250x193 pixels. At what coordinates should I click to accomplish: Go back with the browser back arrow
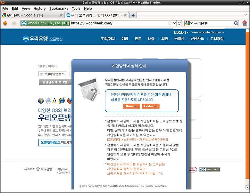pyautogui.click(x=5, y=23)
